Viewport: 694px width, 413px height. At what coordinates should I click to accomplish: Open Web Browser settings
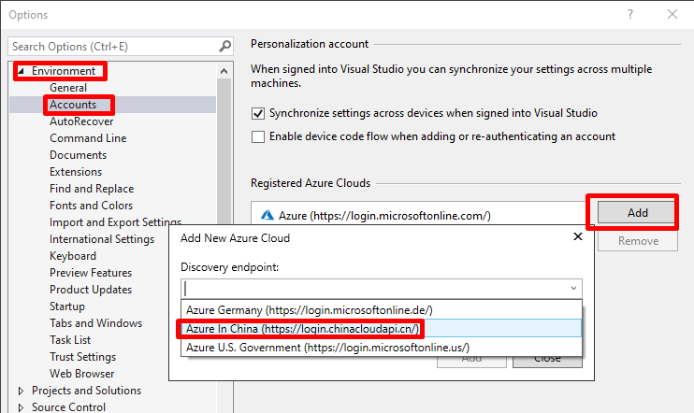82,374
